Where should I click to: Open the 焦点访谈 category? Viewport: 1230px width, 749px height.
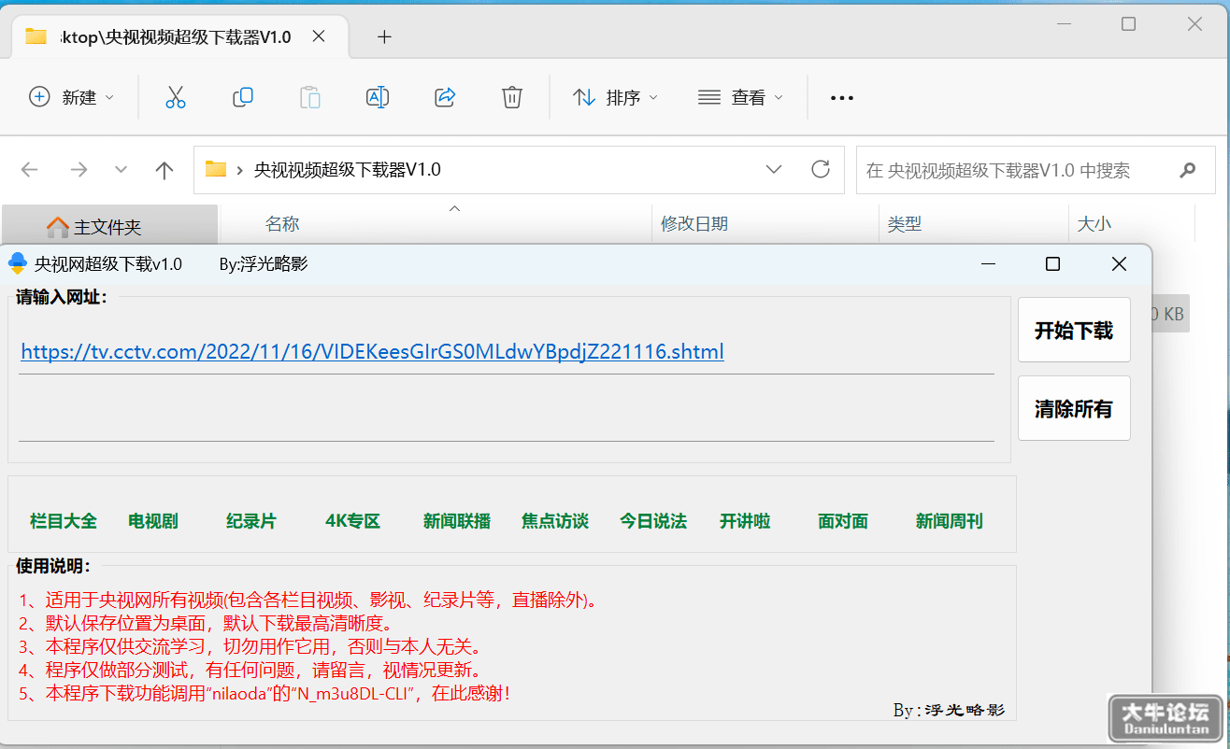point(555,521)
